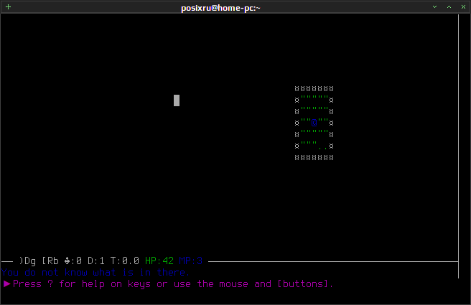Click the "[buttons]" word in the help line
Viewport: 471px width, 305px height.
[x=304, y=284]
